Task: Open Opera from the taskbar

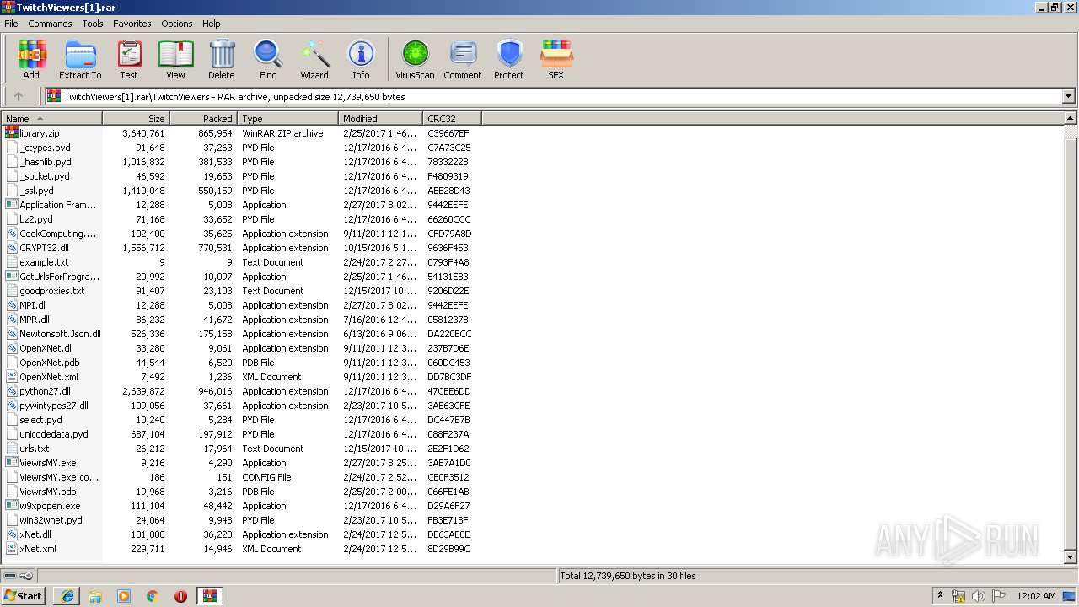Action: [x=181, y=596]
